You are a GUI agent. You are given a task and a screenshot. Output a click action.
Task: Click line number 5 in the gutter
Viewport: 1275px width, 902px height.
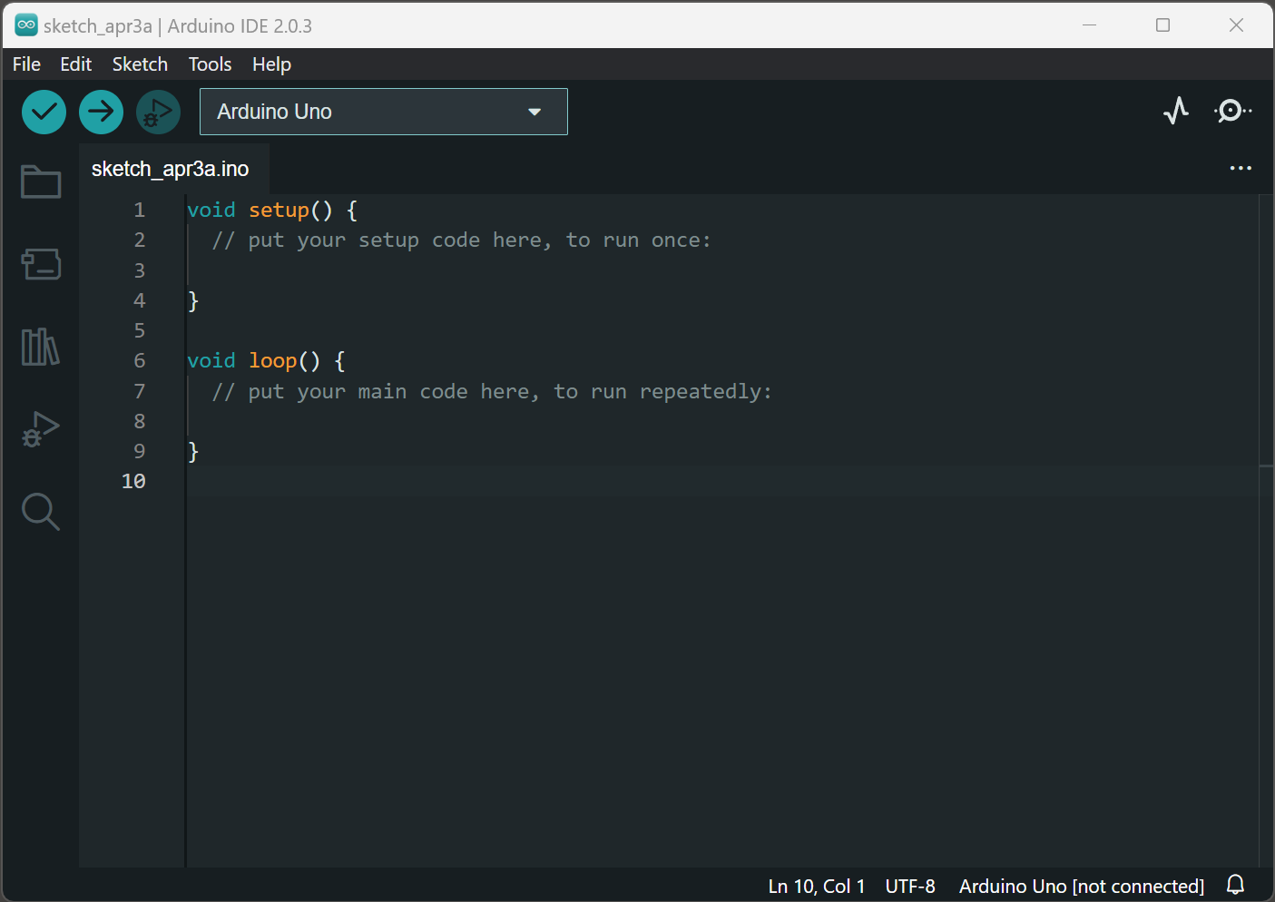coord(140,331)
